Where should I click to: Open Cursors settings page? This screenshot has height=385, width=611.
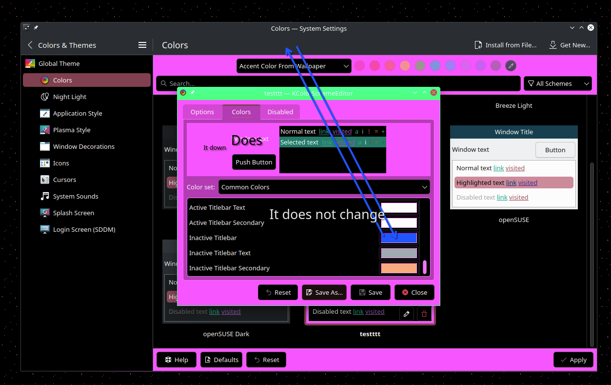tap(87, 180)
